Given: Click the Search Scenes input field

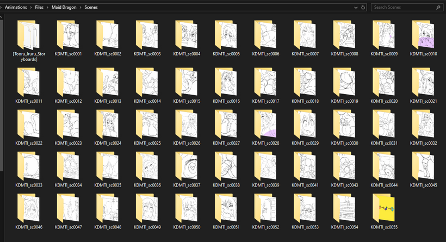Looking at the screenshot, I should 402,7.
